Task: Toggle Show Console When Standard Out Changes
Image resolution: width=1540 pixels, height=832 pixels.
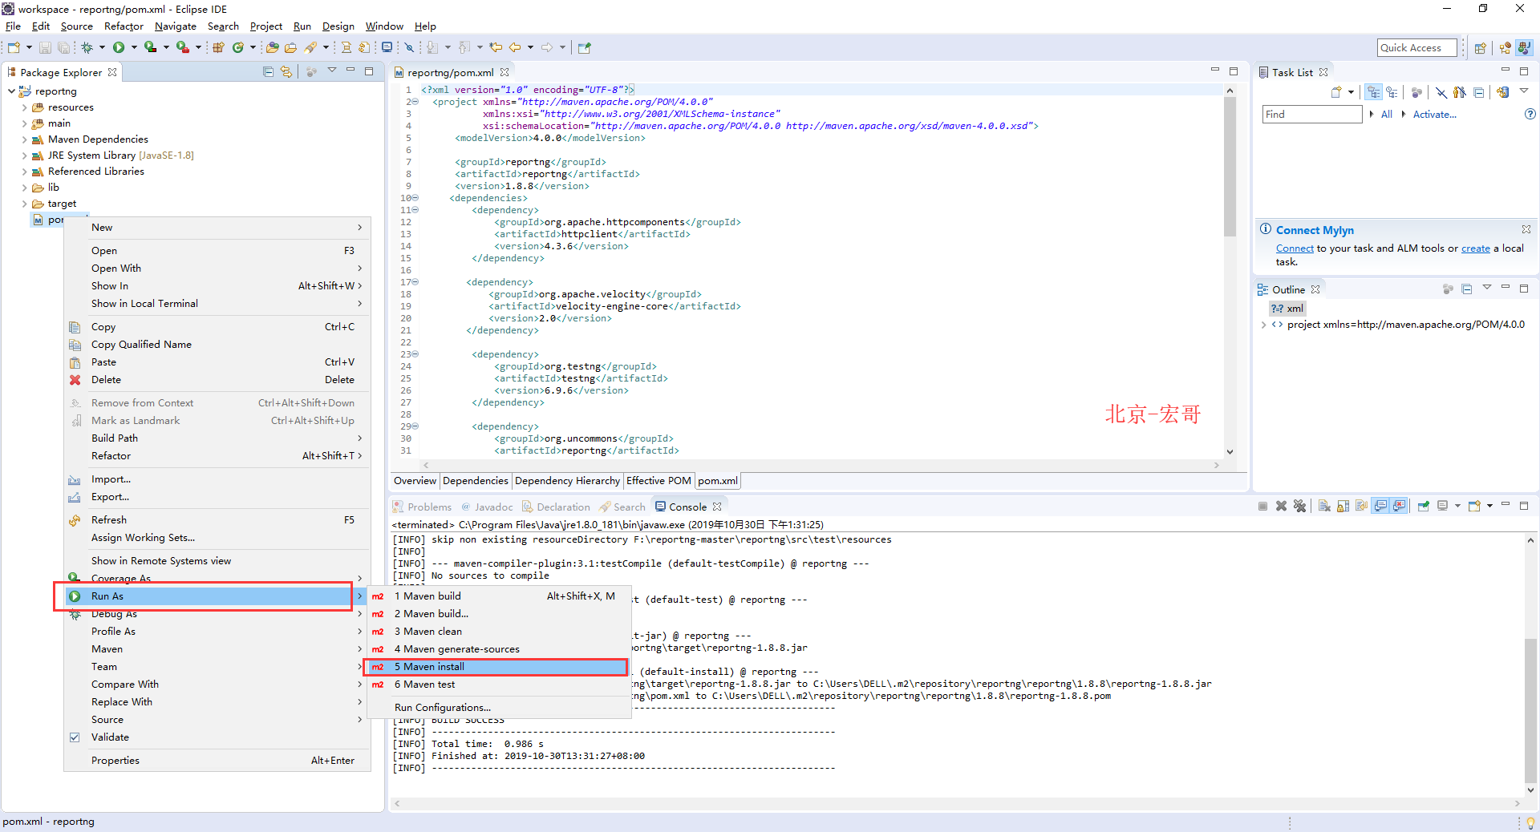Action: tap(1380, 506)
